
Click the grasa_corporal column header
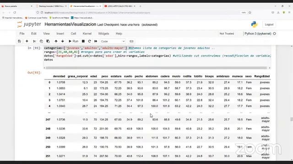coord(77,77)
